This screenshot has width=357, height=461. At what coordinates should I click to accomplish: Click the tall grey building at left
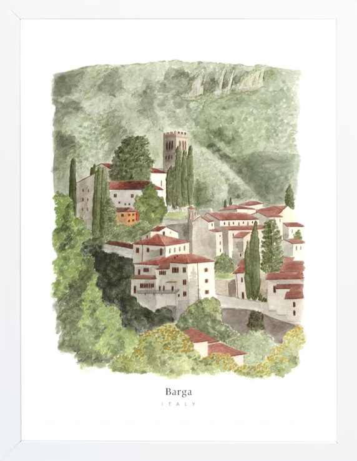pos(86,200)
